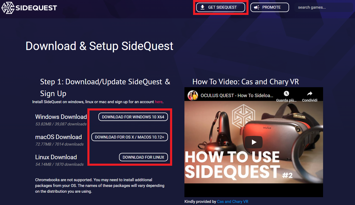Focus the search games input field
Screen dimensions: 355x205
coord(324,7)
